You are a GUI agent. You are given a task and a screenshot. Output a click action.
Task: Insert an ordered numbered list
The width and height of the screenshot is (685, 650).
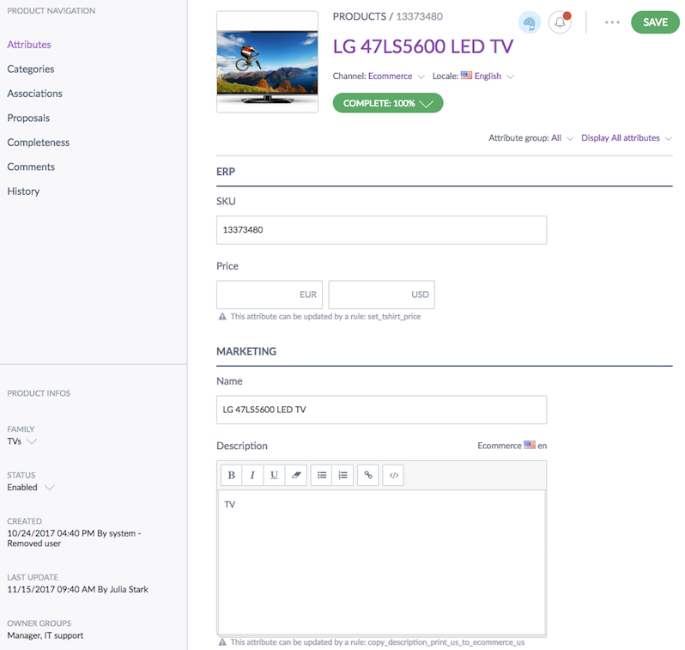click(x=342, y=475)
